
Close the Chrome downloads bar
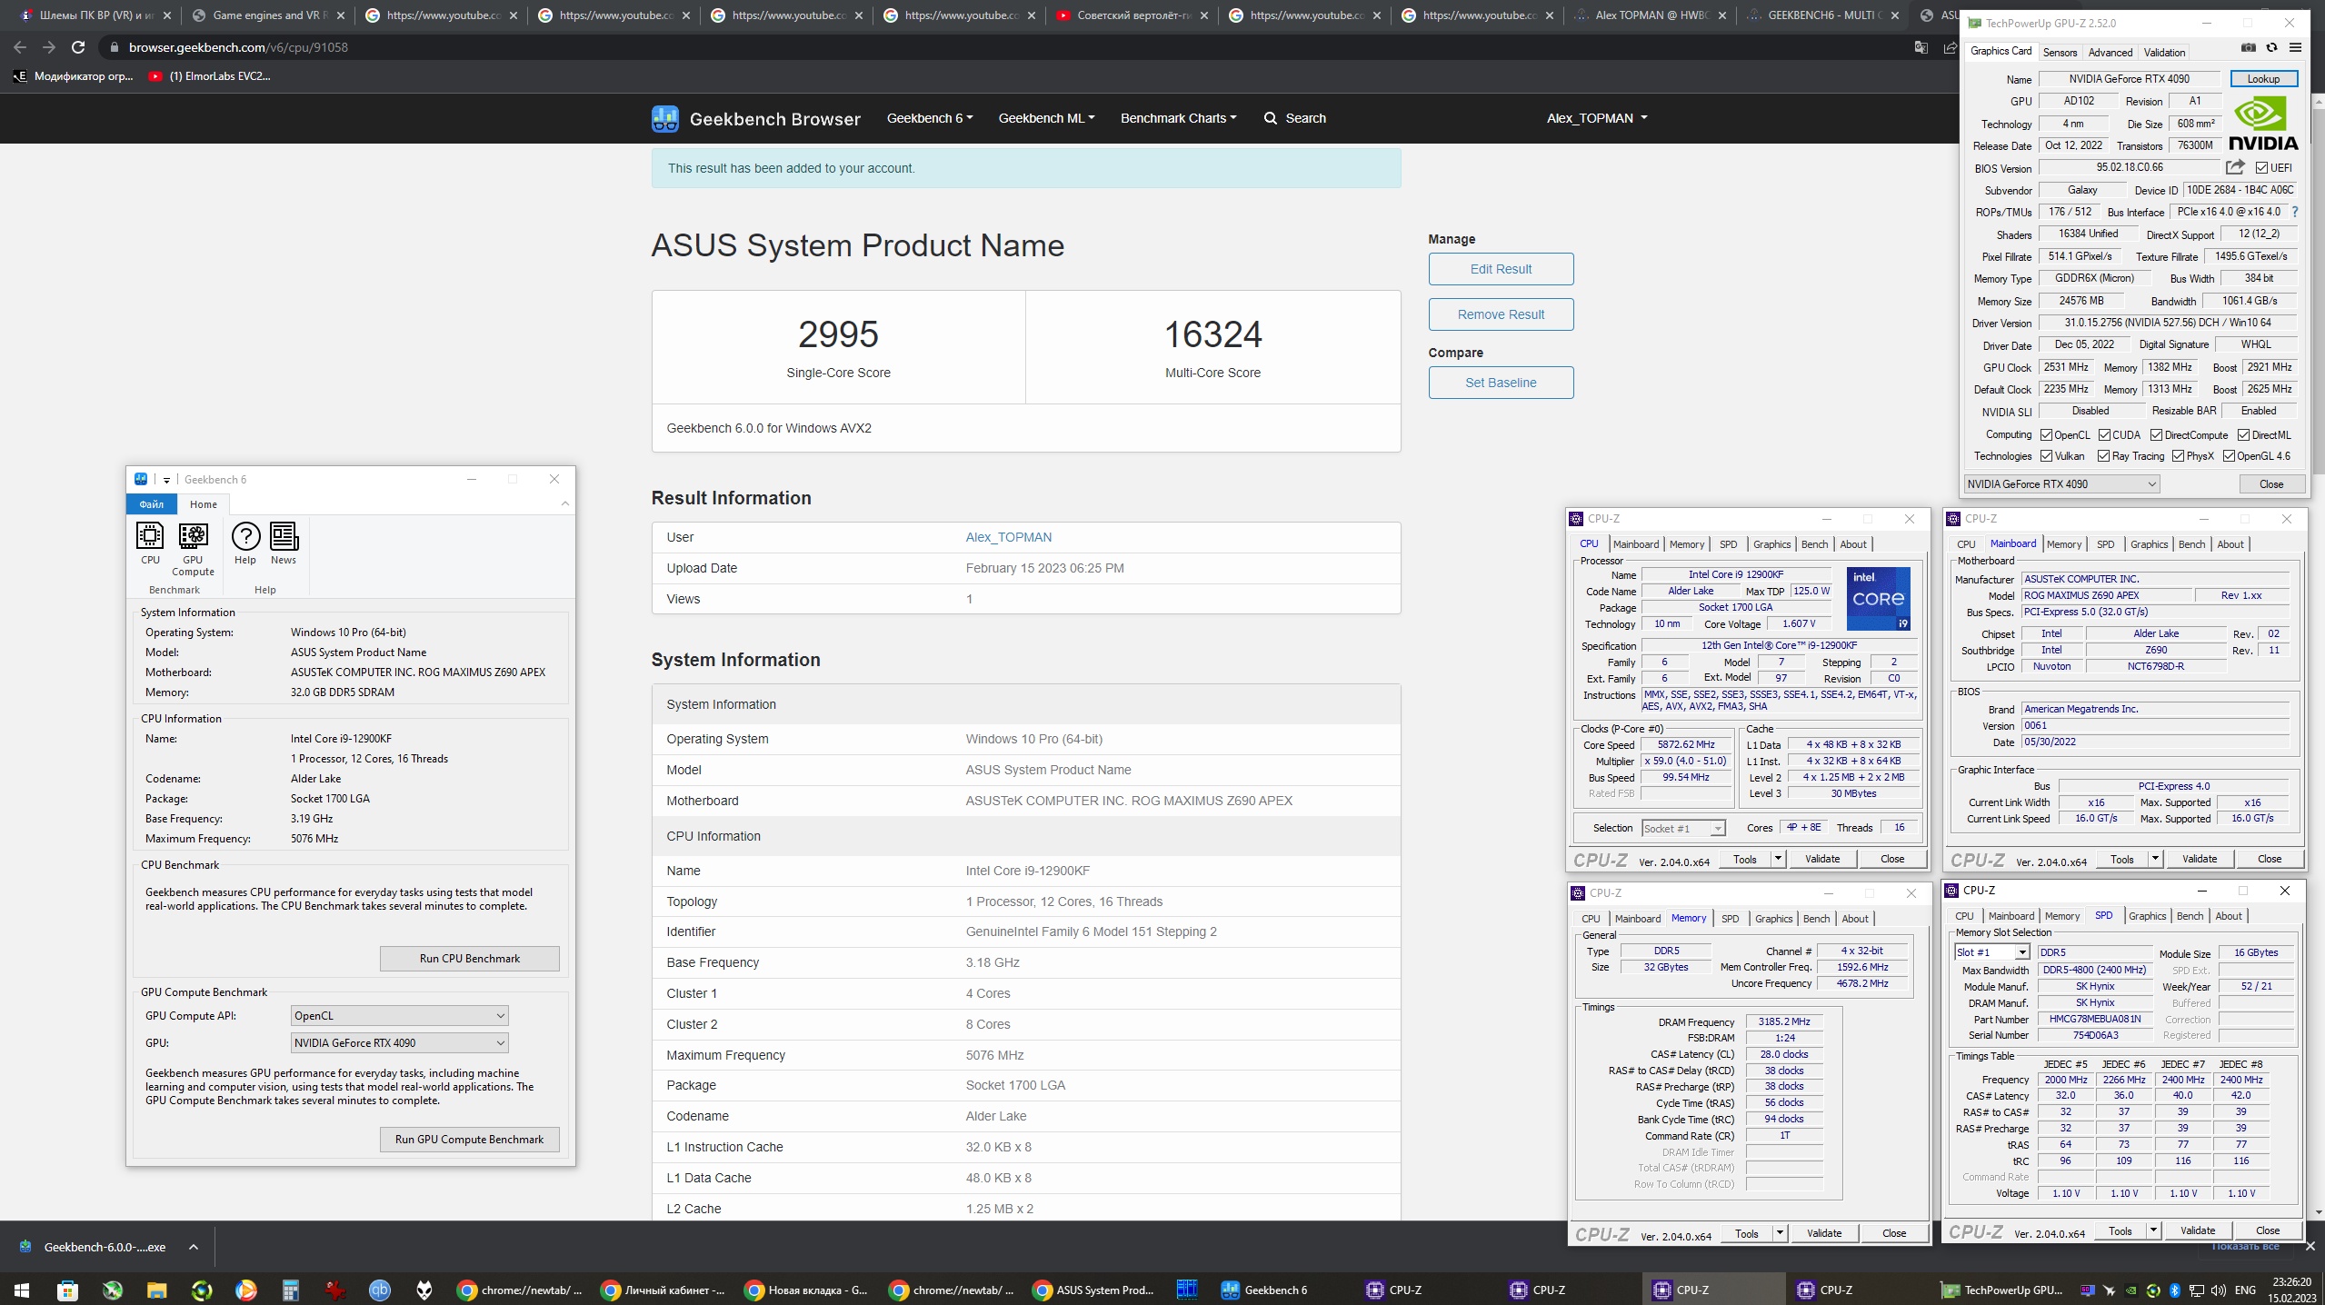(x=2310, y=1246)
